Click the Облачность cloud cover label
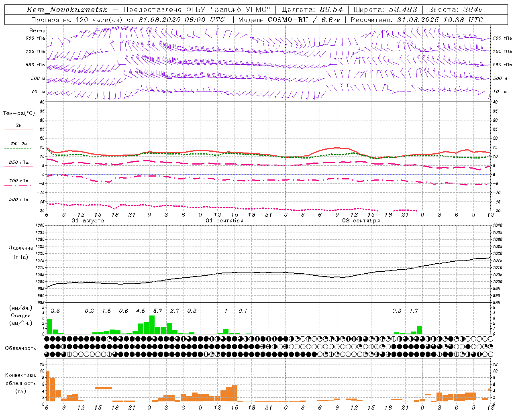514x411 pixels. [x=20, y=348]
